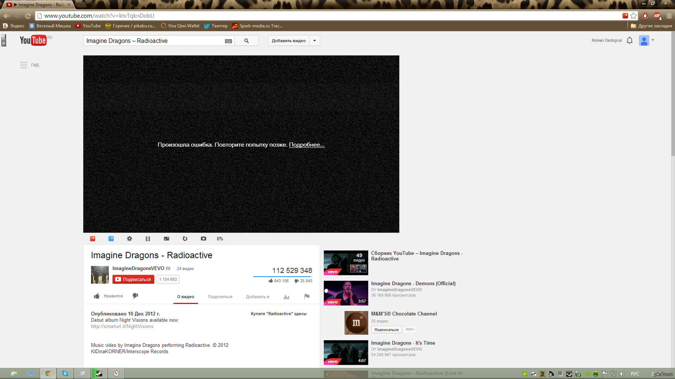
Task: Open the Поделиться tab
Action: coord(220,297)
